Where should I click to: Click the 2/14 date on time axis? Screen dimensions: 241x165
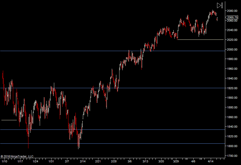point(83,161)
